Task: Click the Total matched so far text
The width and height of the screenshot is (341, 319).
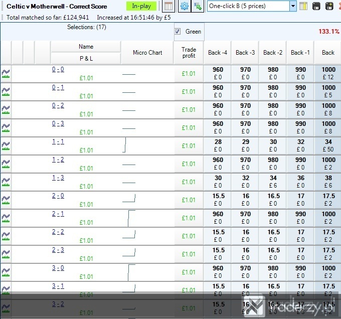Action: (48, 18)
